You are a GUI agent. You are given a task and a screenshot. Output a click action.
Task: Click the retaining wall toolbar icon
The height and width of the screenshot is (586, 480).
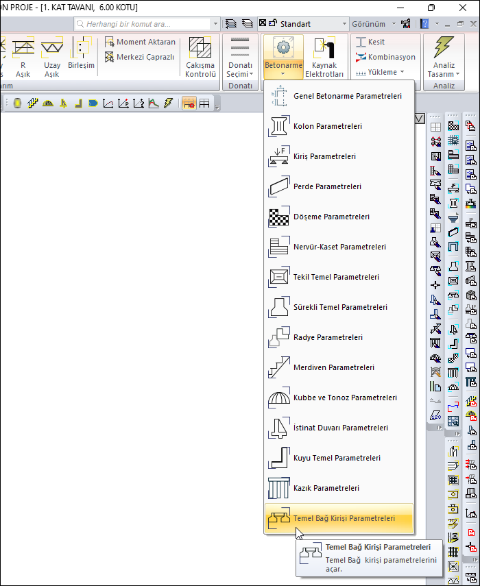click(63, 103)
